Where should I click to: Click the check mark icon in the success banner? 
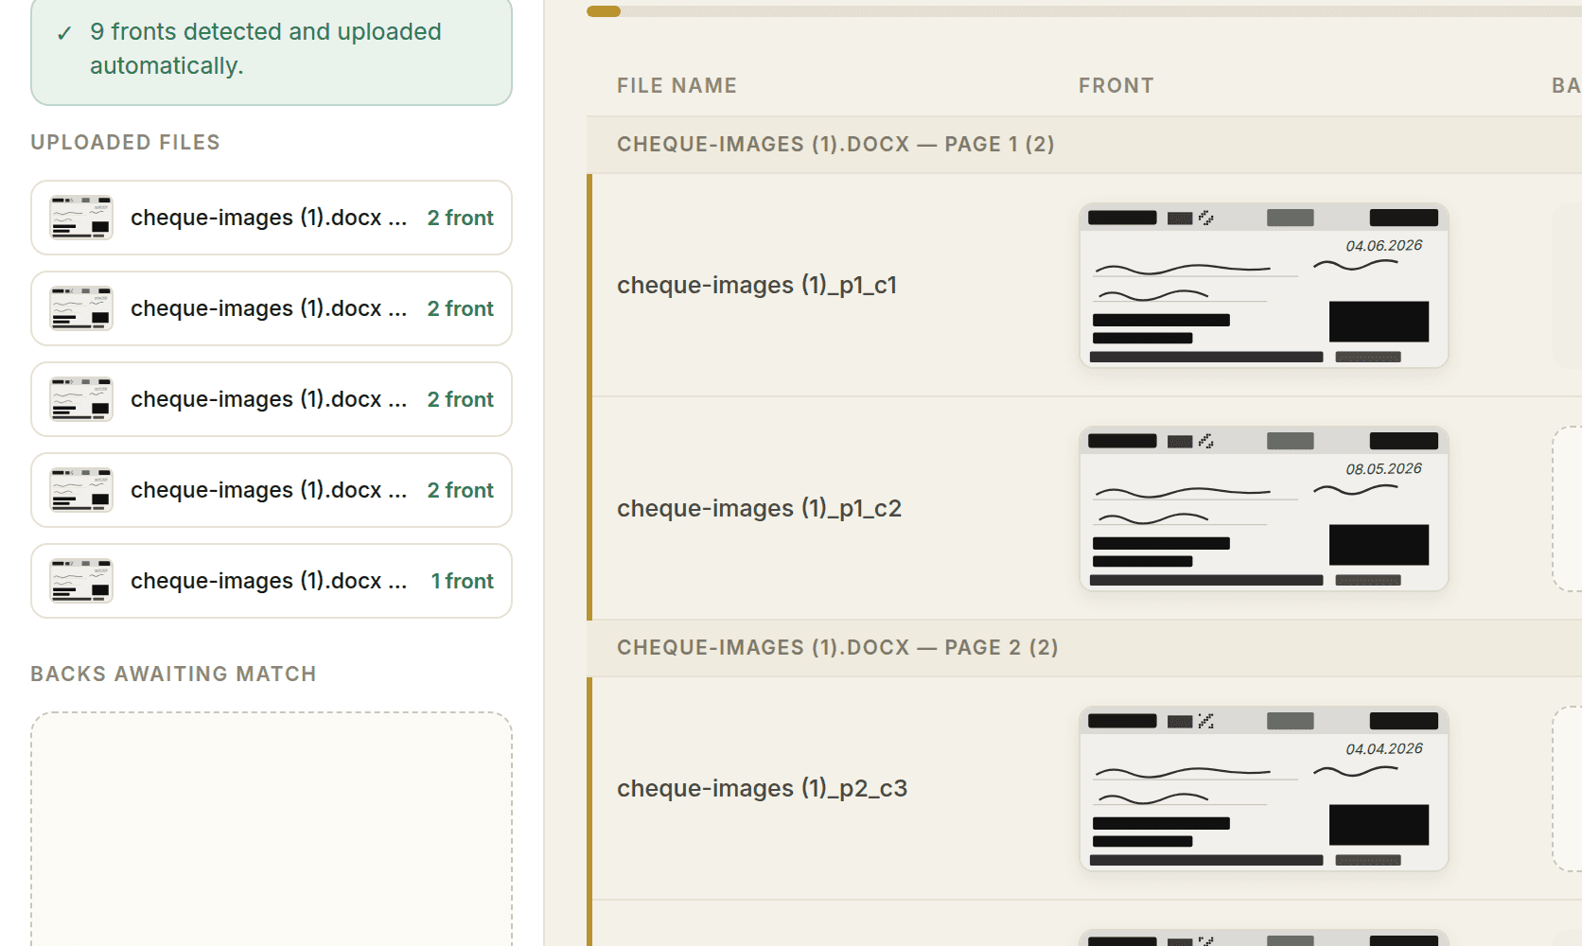(x=64, y=33)
